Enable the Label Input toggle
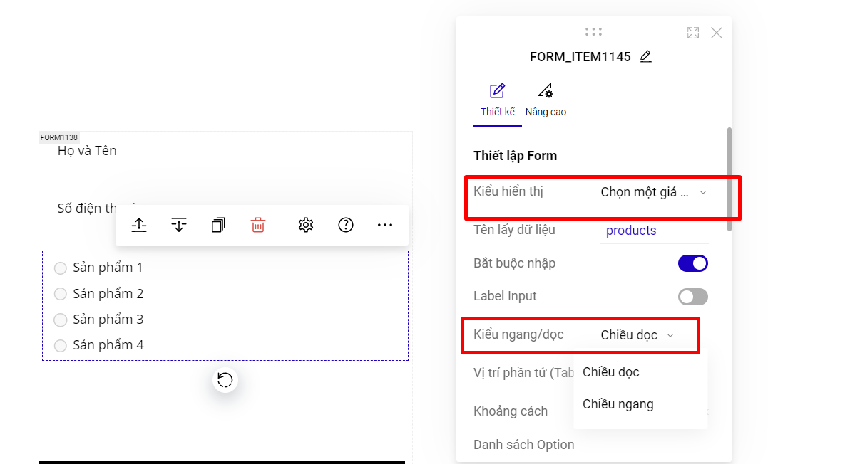Screen dimensions: 845x464 click(692, 297)
